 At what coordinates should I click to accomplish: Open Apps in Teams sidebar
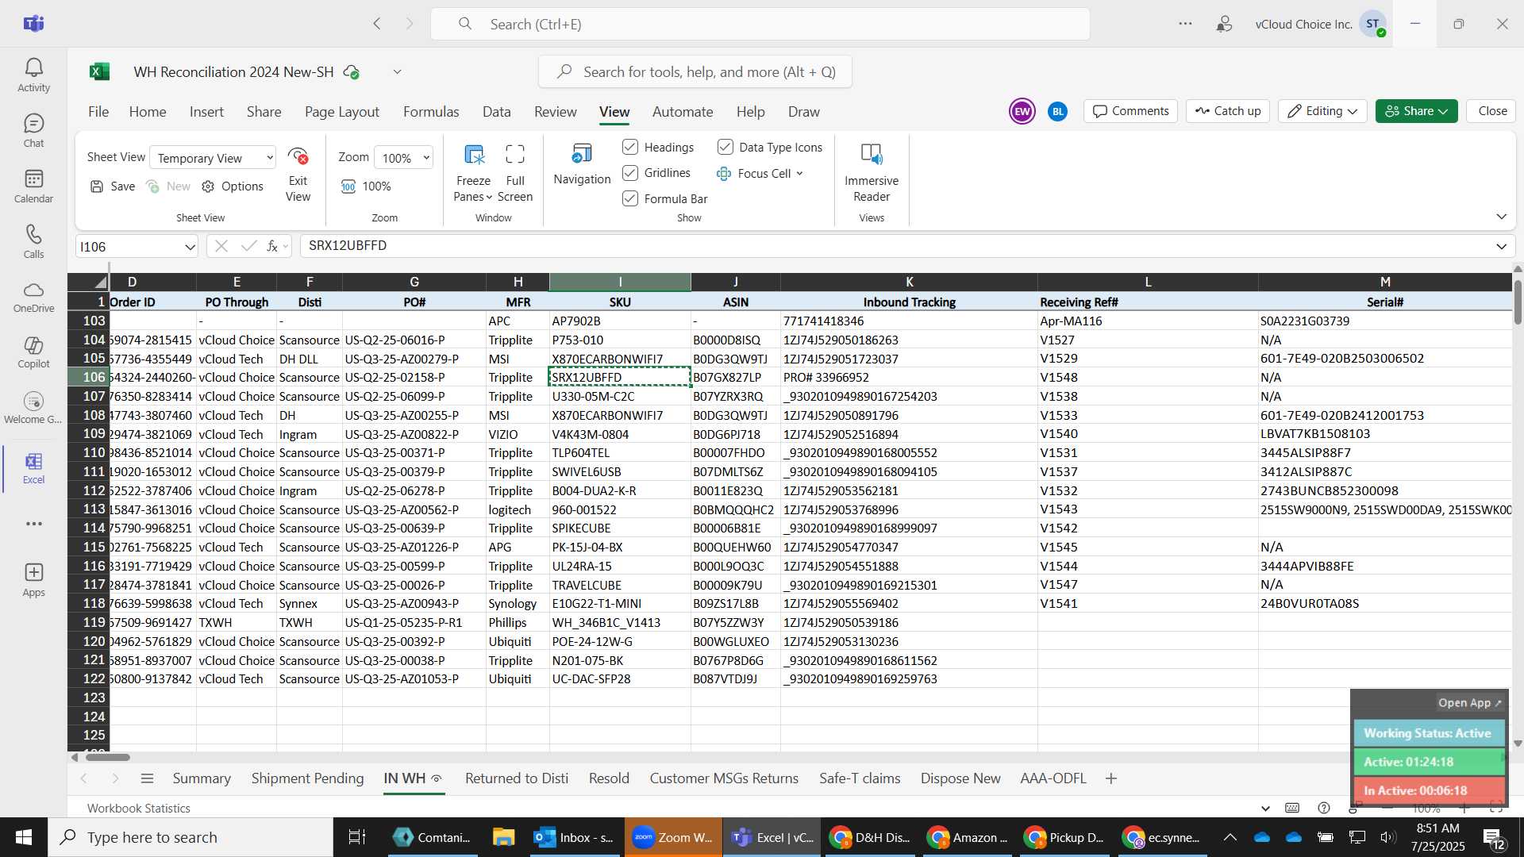click(x=33, y=580)
